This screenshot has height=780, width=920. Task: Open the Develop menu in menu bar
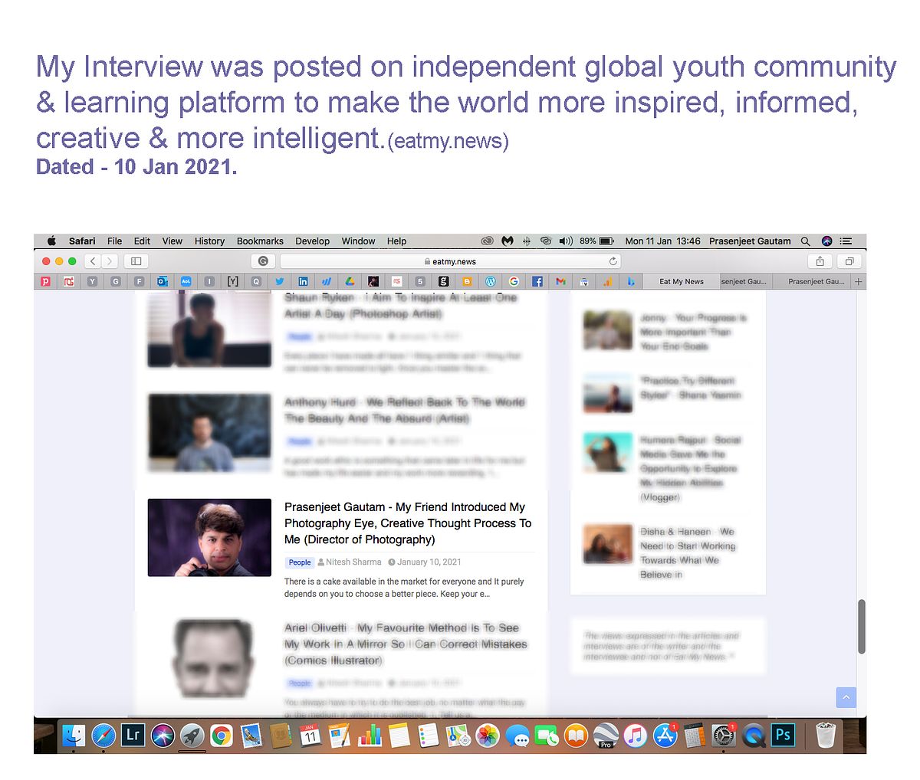pyautogui.click(x=312, y=241)
